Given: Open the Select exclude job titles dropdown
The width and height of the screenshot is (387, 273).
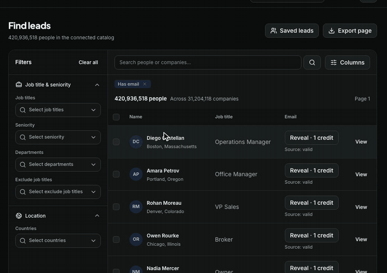Looking at the screenshot, I should coord(58,192).
